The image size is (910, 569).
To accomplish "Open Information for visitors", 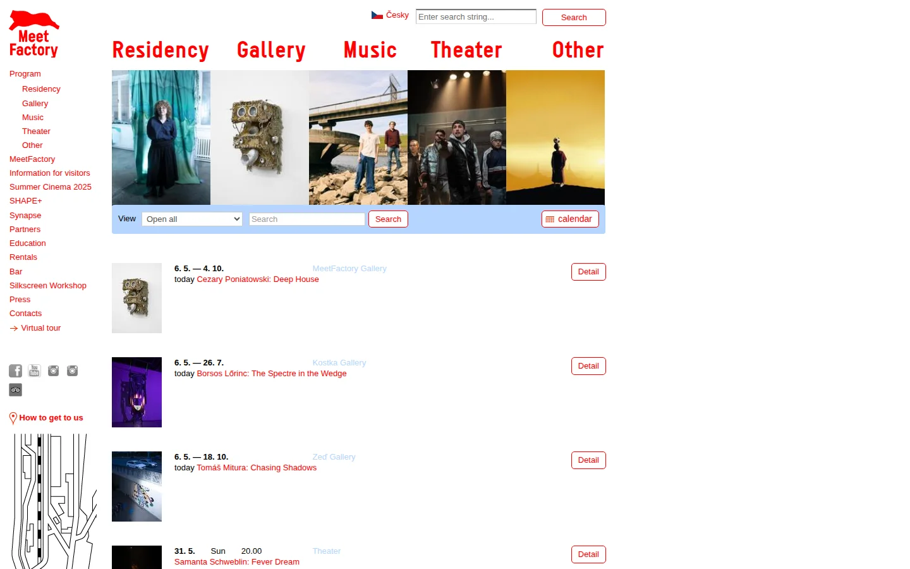I will [50, 173].
